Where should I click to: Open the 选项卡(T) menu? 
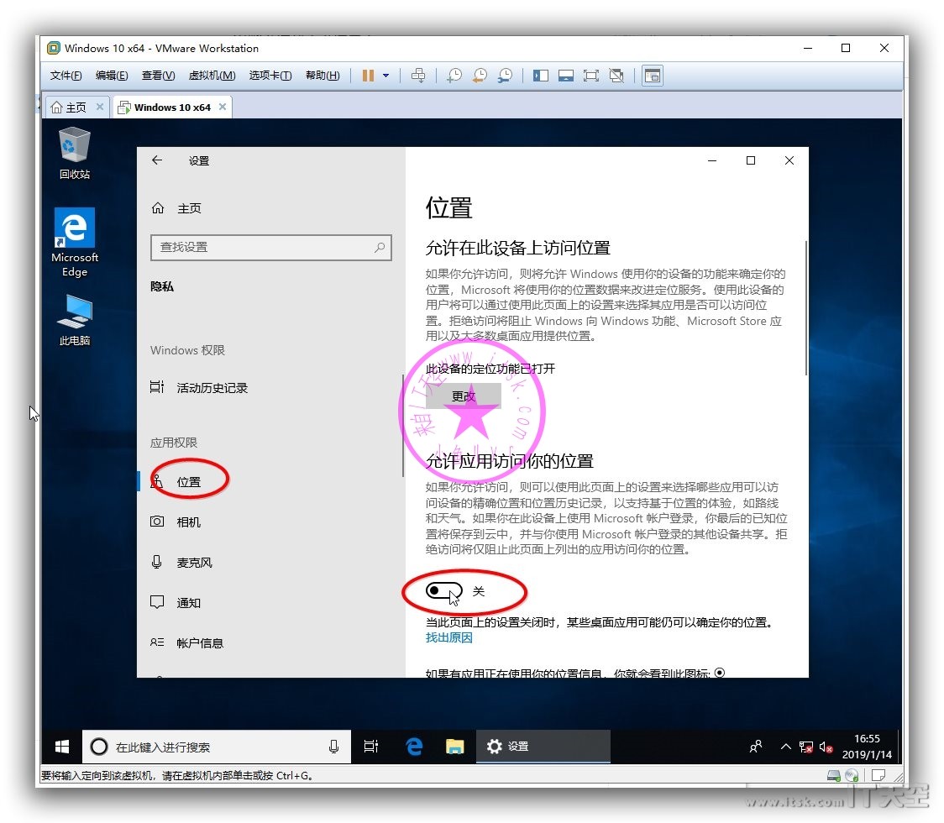[x=270, y=76]
